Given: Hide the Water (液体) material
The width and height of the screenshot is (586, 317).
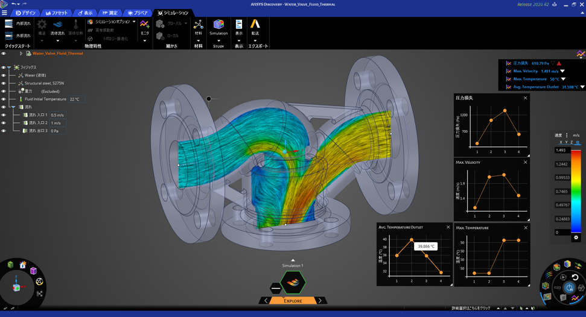Looking at the screenshot, I should [4, 75].
